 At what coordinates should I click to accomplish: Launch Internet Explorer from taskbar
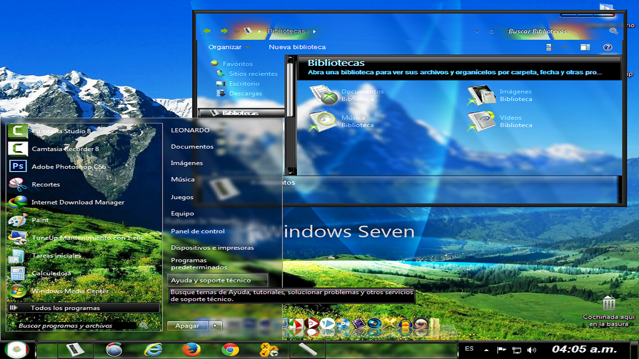coord(153,350)
